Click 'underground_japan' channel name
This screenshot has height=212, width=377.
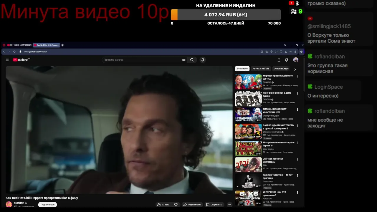(x=271, y=116)
